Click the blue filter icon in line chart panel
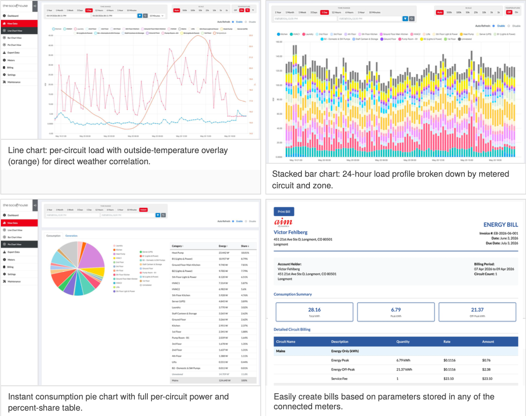The height and width of the screenshot is (416, 526). tap(140, 16)
